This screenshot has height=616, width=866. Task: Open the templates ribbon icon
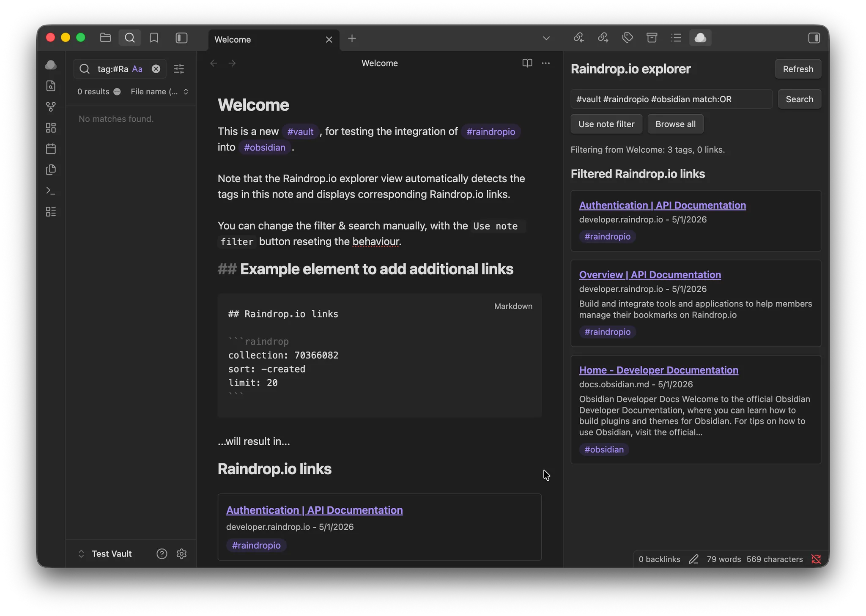pyautogui.click(x=51, y=170)
